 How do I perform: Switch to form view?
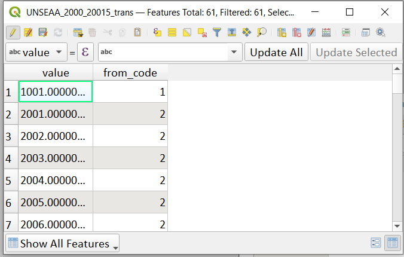(x=376, y=243)
